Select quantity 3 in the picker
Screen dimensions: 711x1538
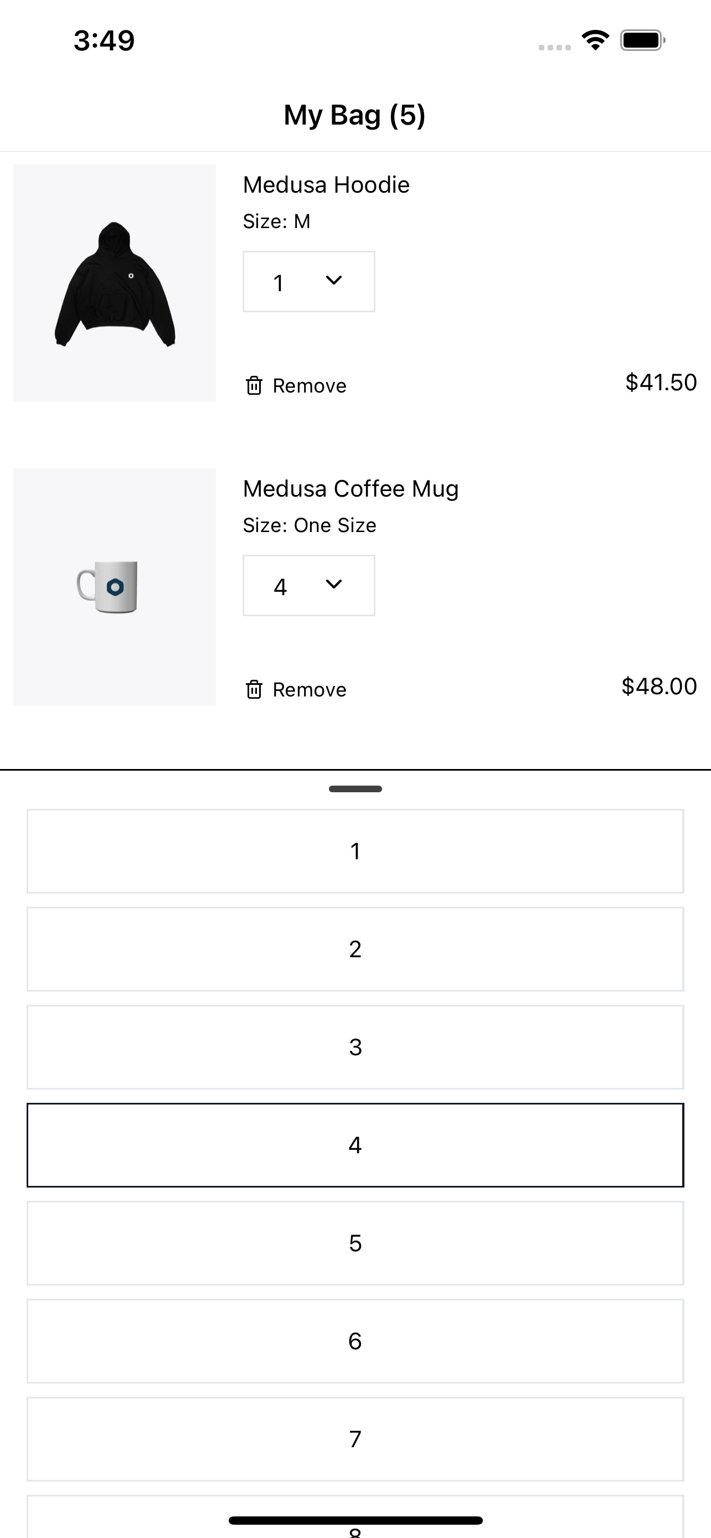point(355,1047)
